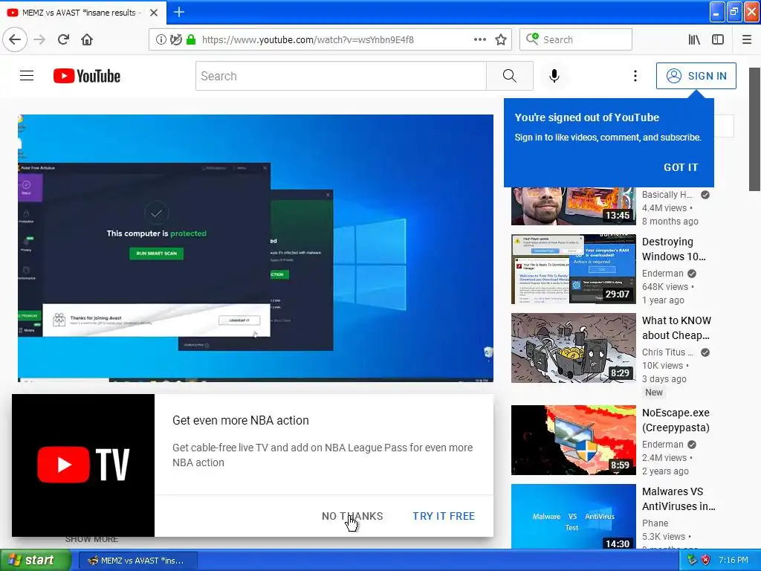Click the YouTube TV logo image

click(x=83, y=465)
